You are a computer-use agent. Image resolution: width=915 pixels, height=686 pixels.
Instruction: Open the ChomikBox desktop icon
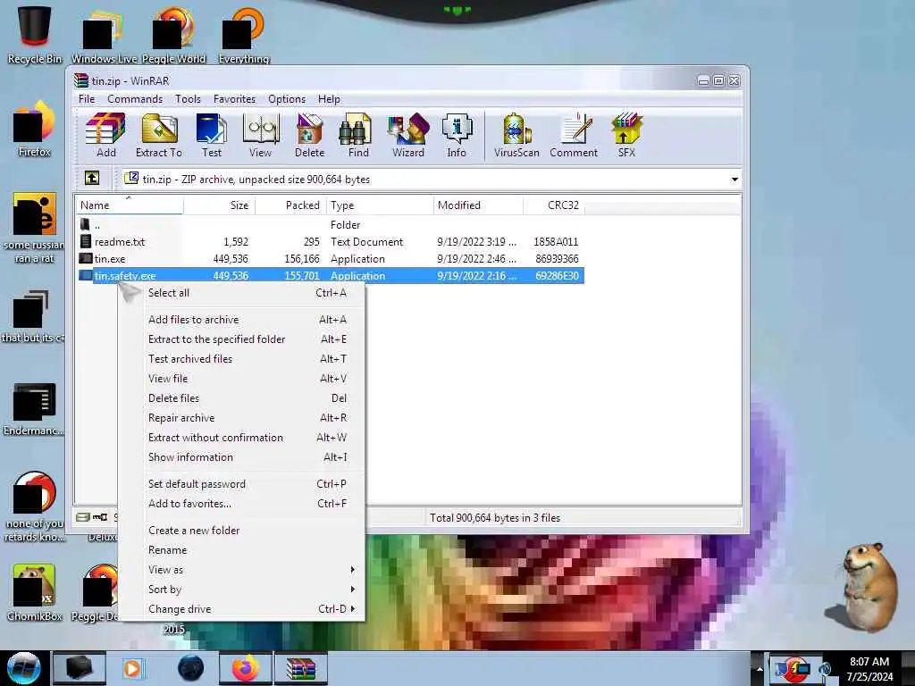click(x=35, y=592)
